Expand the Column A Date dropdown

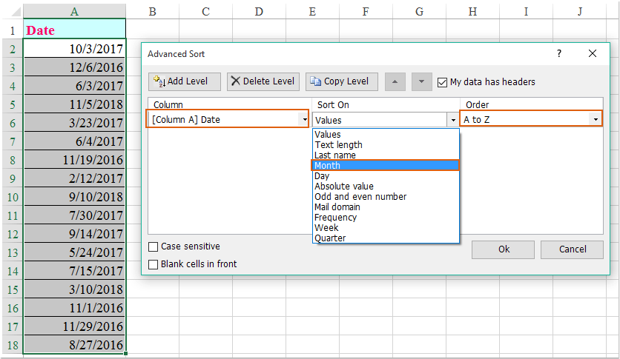pos(303,119)
